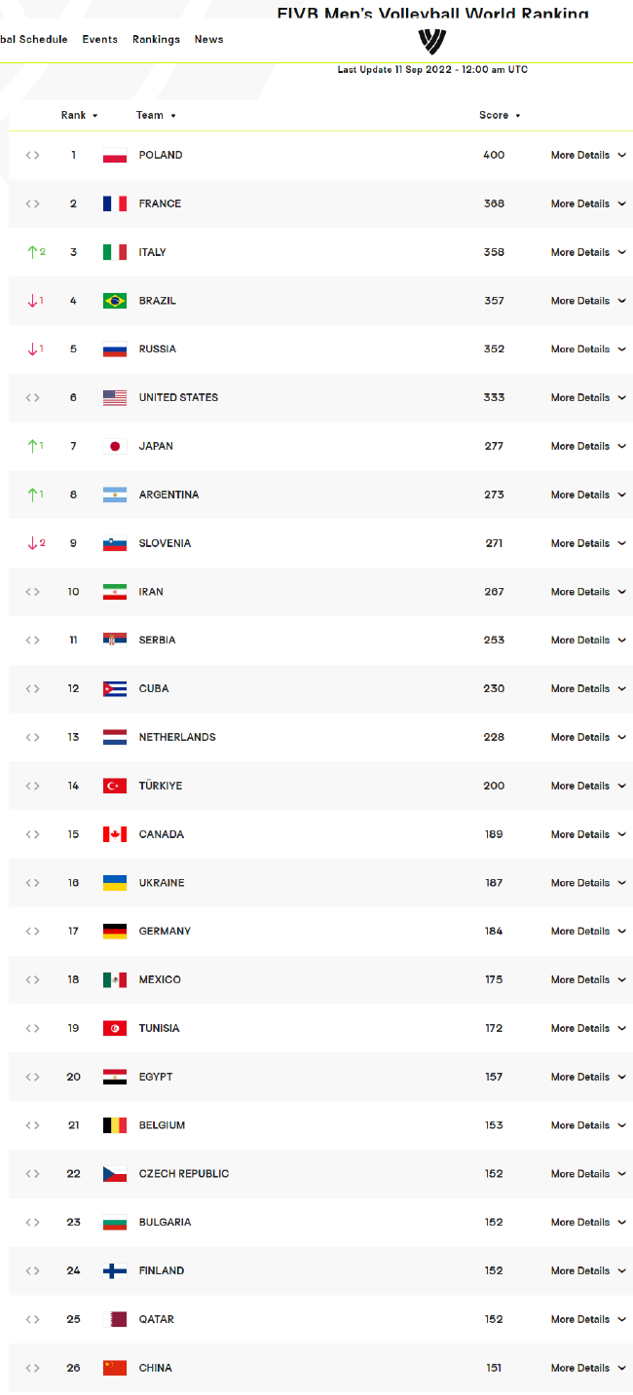
Task: Click Poland's flag icon
Action: [x=115, y=156]
